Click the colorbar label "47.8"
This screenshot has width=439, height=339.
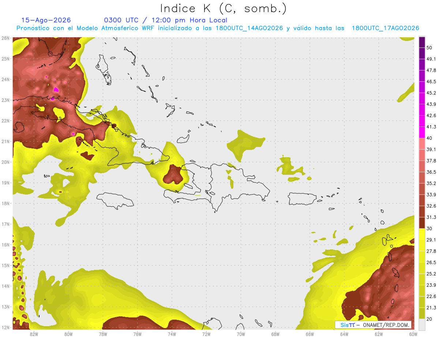[x=431, y=70]
